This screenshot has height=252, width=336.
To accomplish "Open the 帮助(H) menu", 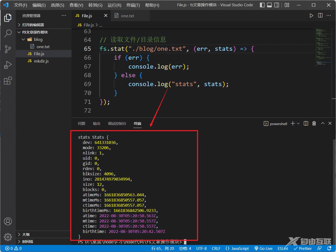I will [152, 5].
